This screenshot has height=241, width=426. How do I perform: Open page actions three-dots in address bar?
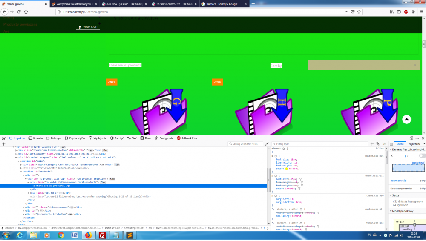(x=346, y=11)
